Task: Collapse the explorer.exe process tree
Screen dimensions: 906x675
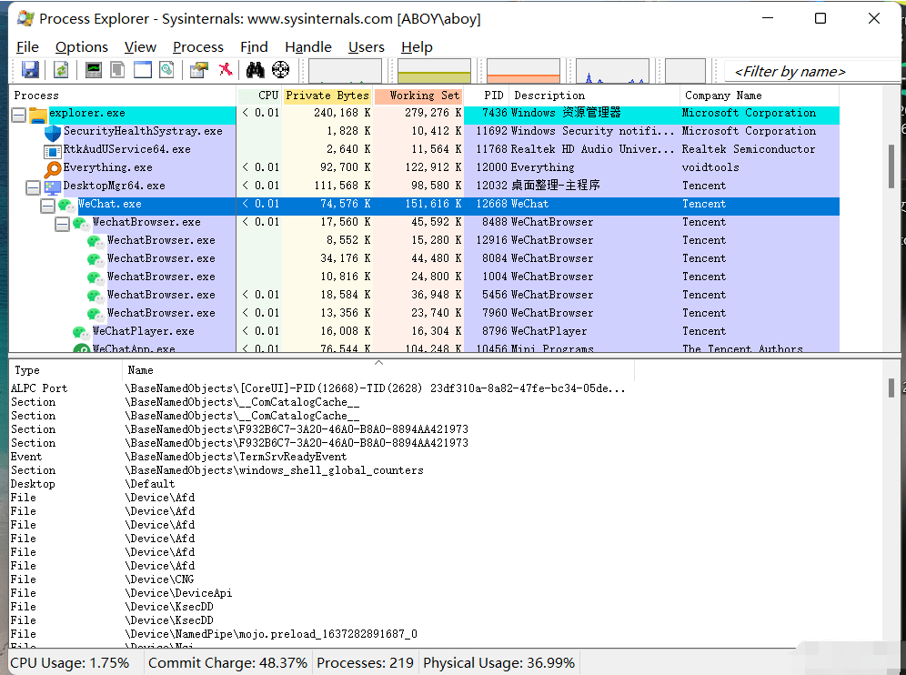Action: coord(17,116)
